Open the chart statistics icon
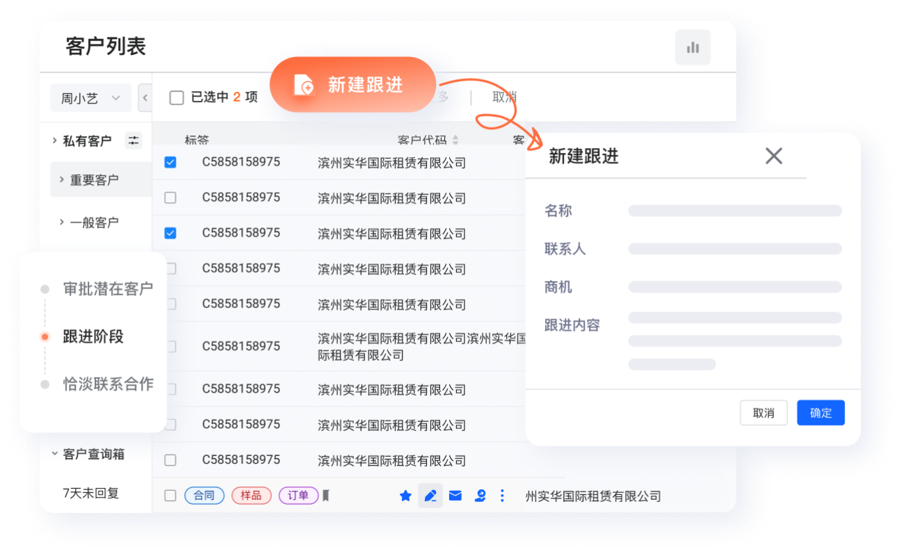 [x=693, y=47]
